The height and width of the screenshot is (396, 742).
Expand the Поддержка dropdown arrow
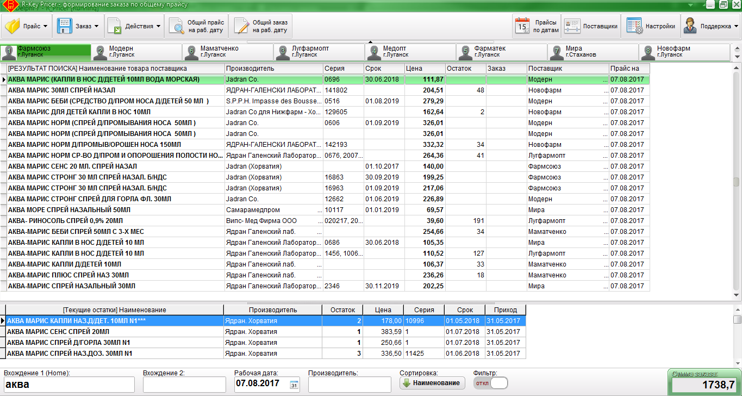coord(737,26)
